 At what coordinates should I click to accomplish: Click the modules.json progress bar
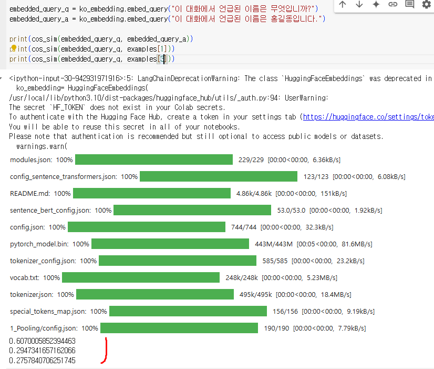point(154,159)
